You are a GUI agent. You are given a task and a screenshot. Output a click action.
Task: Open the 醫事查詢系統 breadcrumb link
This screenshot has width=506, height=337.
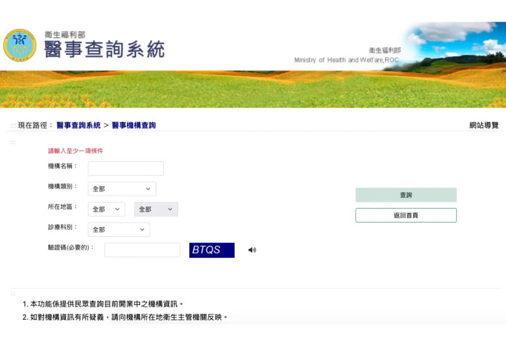[79, 125]
